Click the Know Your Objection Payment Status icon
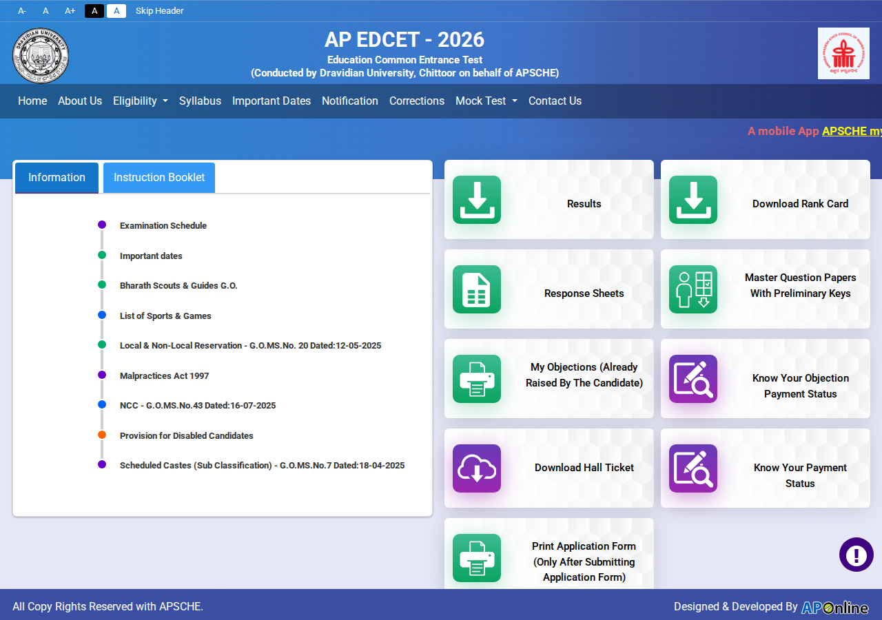The image size is (882, 620). click(x=693, y=379)
